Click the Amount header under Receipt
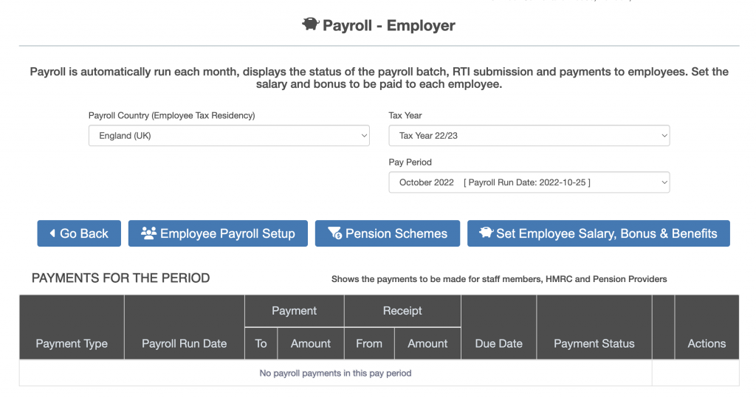756x398 pixels. click(x=427, y=343)
